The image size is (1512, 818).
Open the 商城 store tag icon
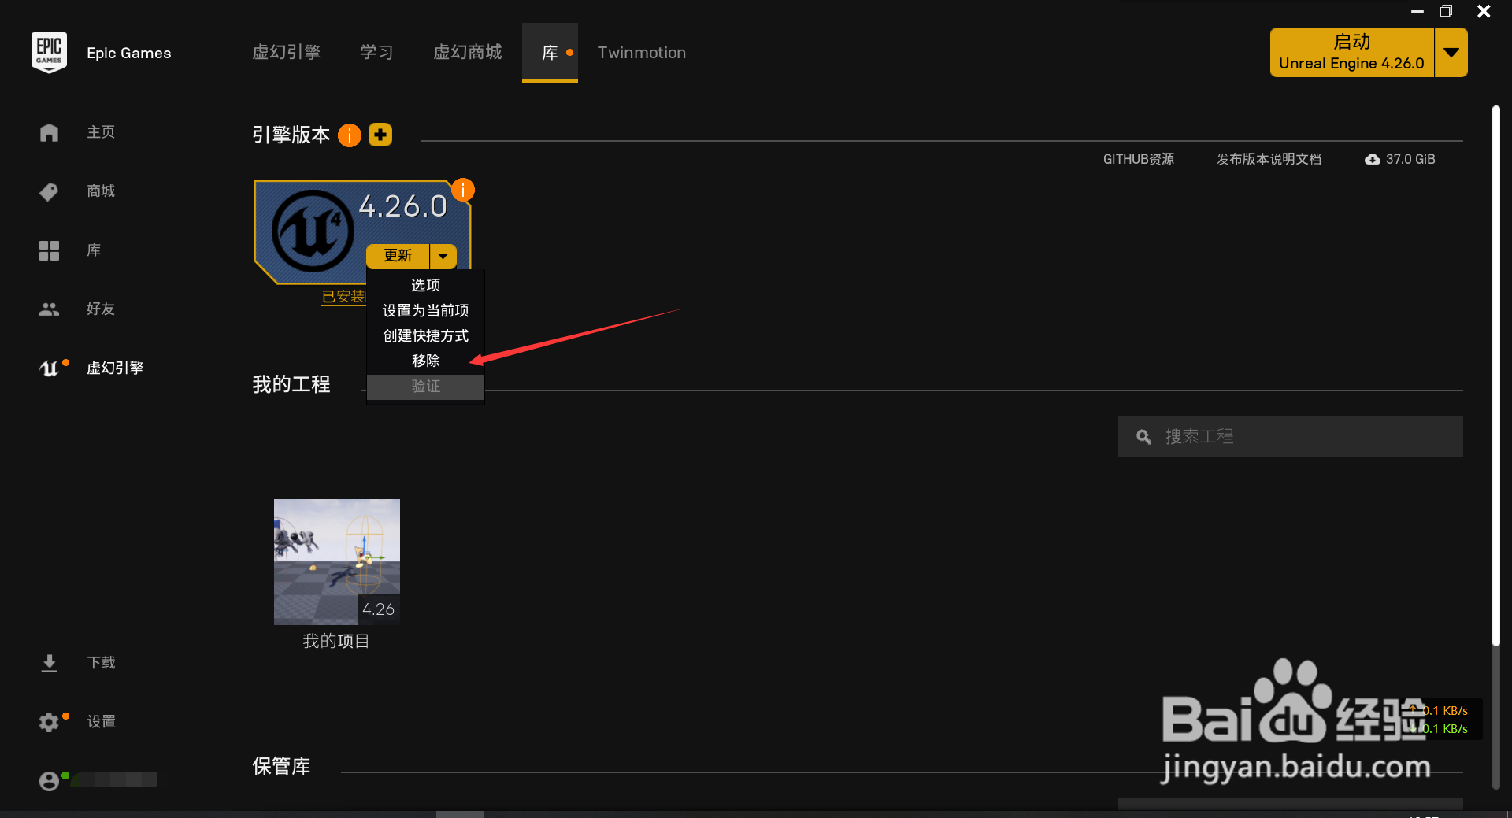pos(49,191)
